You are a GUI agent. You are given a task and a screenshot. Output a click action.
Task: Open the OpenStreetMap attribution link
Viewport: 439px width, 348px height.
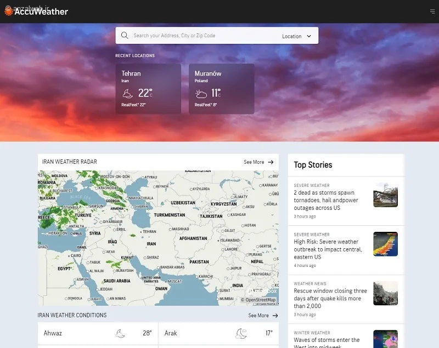pos(258,300)
